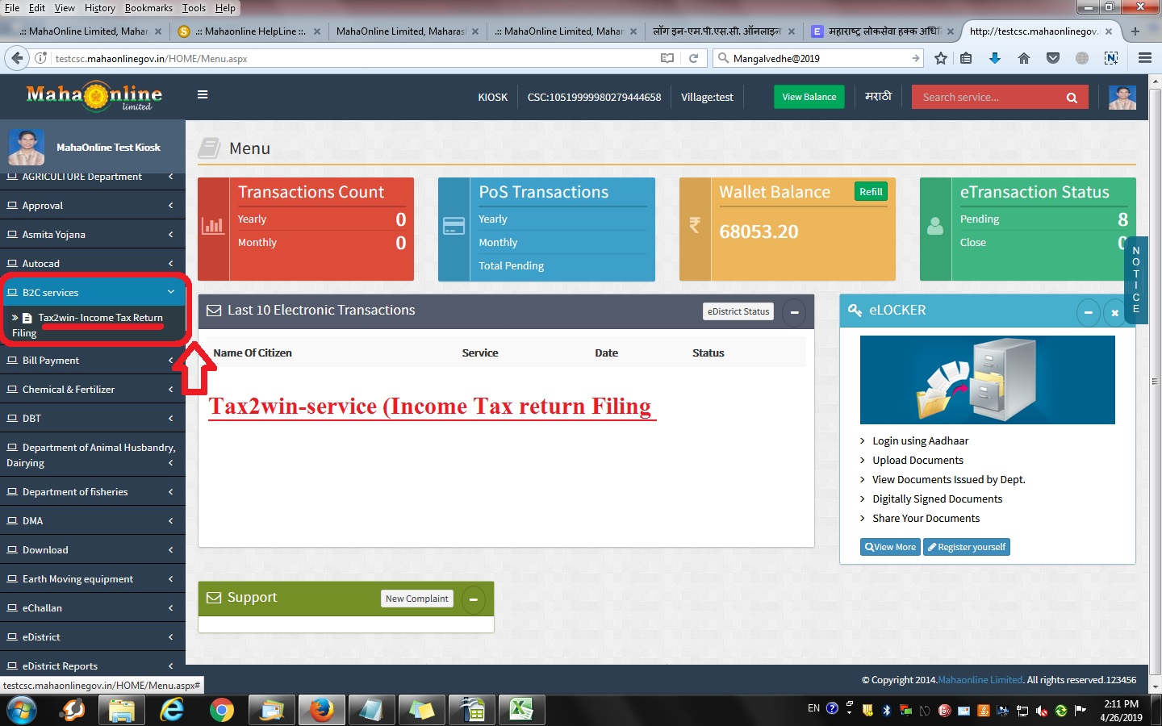This screenshot has width=1162, height=726.
Task: Open the Pocket icon in the toolbar
Action: tap(1053, 58)
